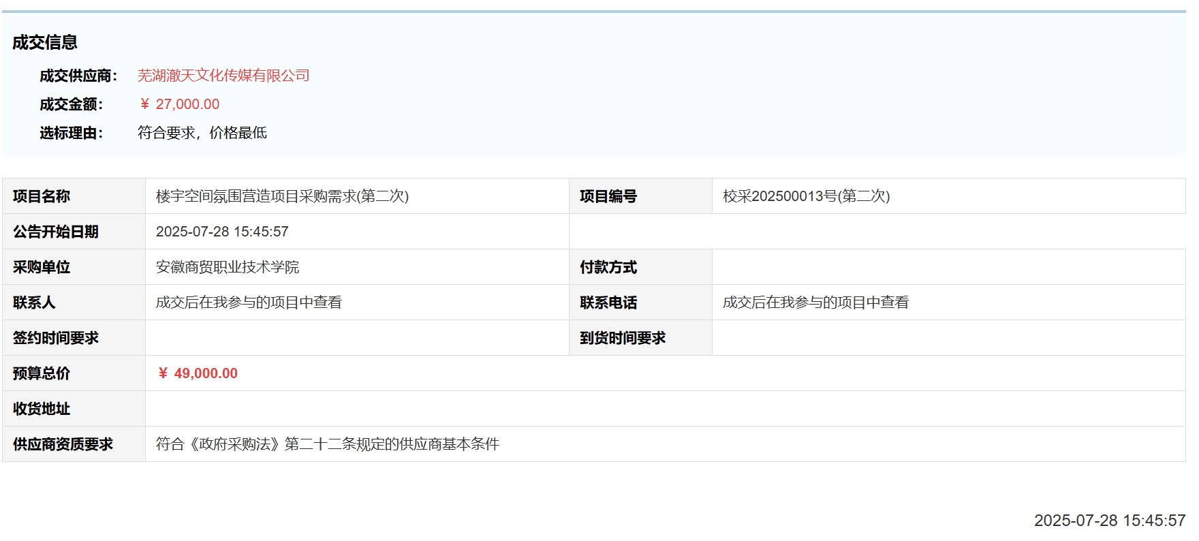Select the ¥ 27,000.00 transaction amount

point(179,104)
